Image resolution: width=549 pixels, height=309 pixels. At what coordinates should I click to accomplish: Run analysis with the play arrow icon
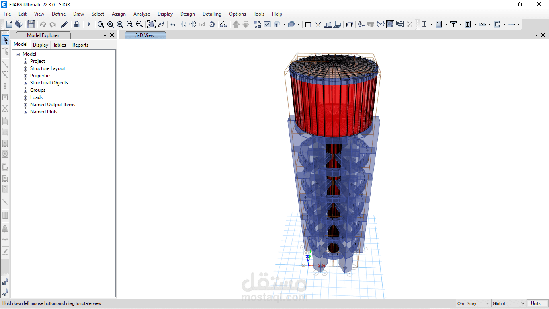89,24
